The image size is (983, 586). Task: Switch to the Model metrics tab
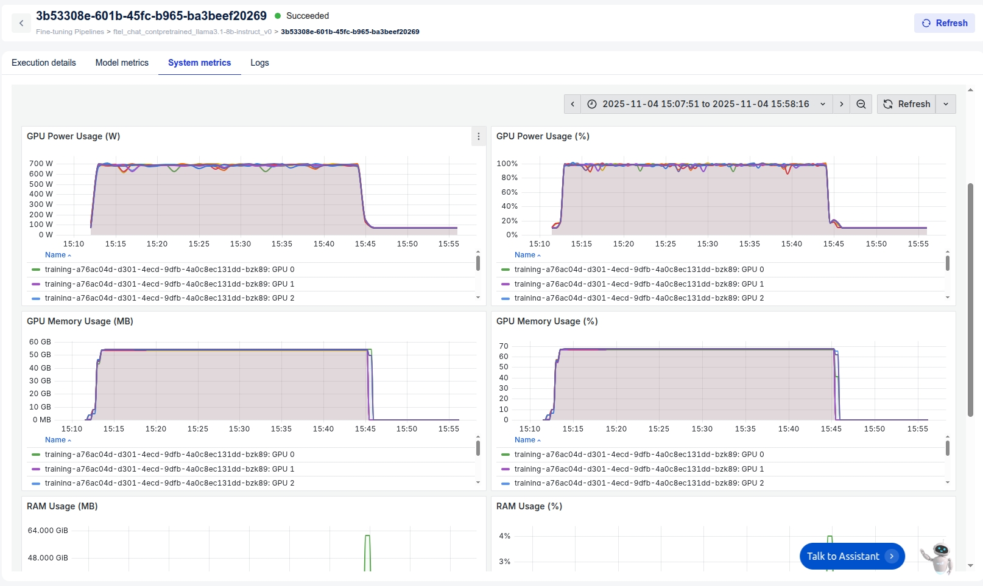[122, 63]
